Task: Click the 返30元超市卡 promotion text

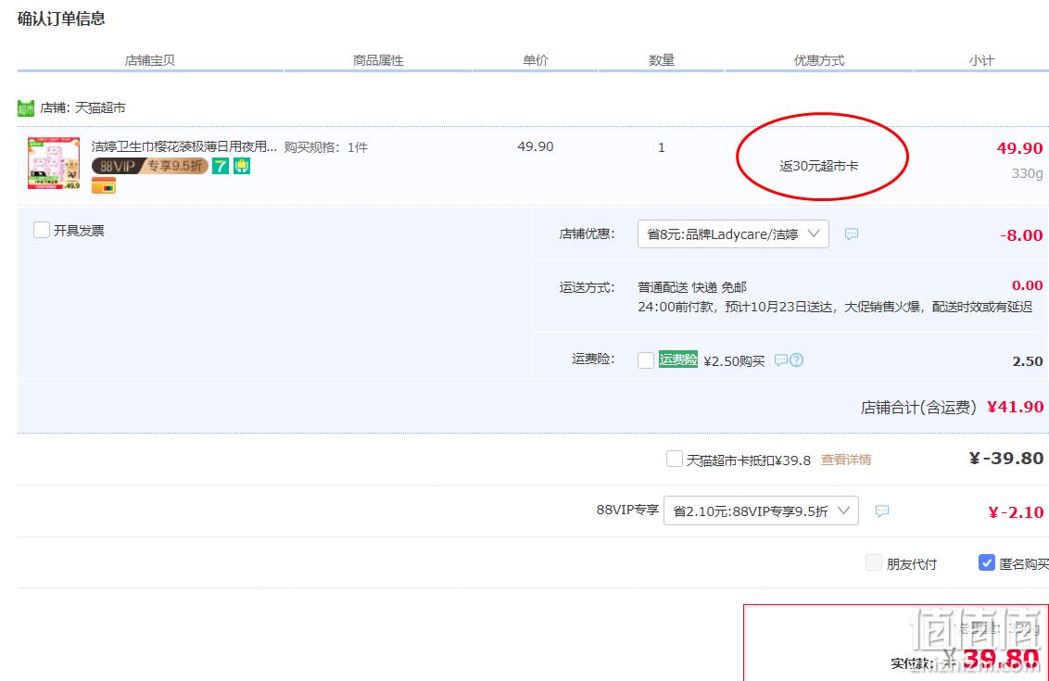Action: pos(819,166)
